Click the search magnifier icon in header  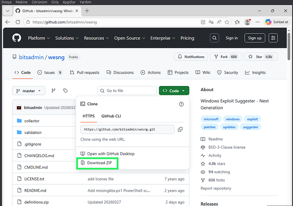pos(214,38)
